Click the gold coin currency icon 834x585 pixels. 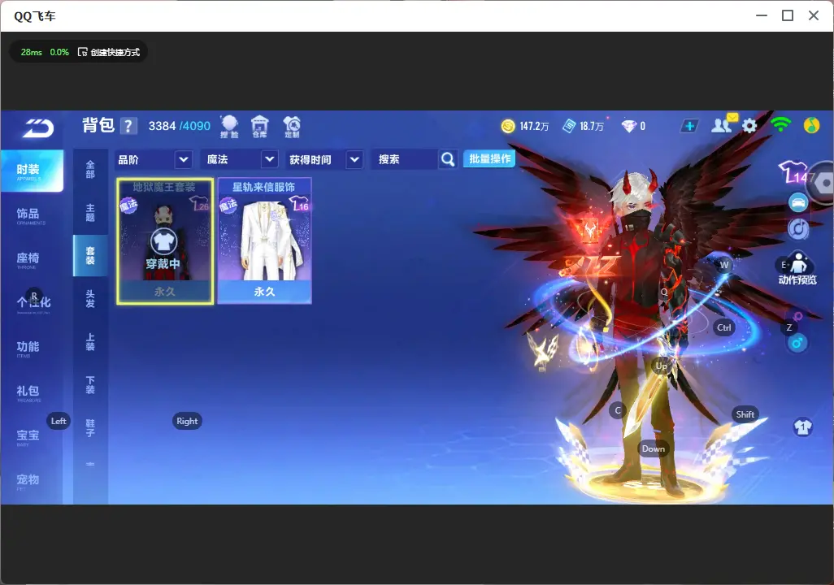pyautogui.click(x=508, y=126)
